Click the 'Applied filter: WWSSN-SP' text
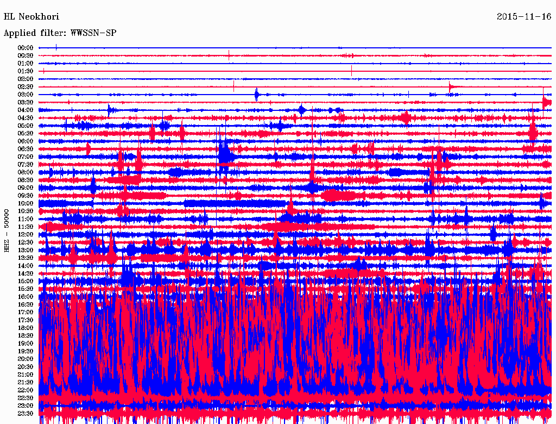 point(60,33)
